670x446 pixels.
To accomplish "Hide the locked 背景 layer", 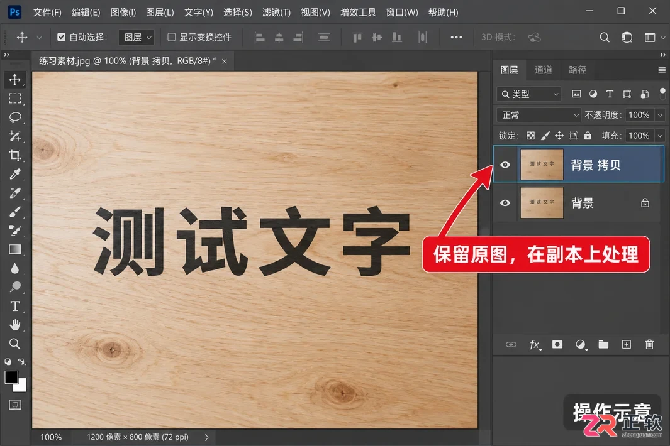I will [505, 203].
